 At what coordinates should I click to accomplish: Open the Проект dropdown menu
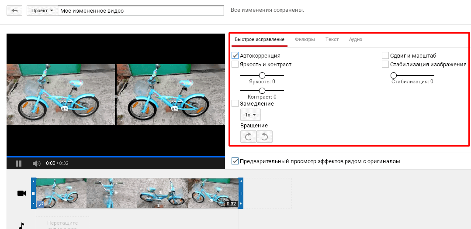pos(42,10)
